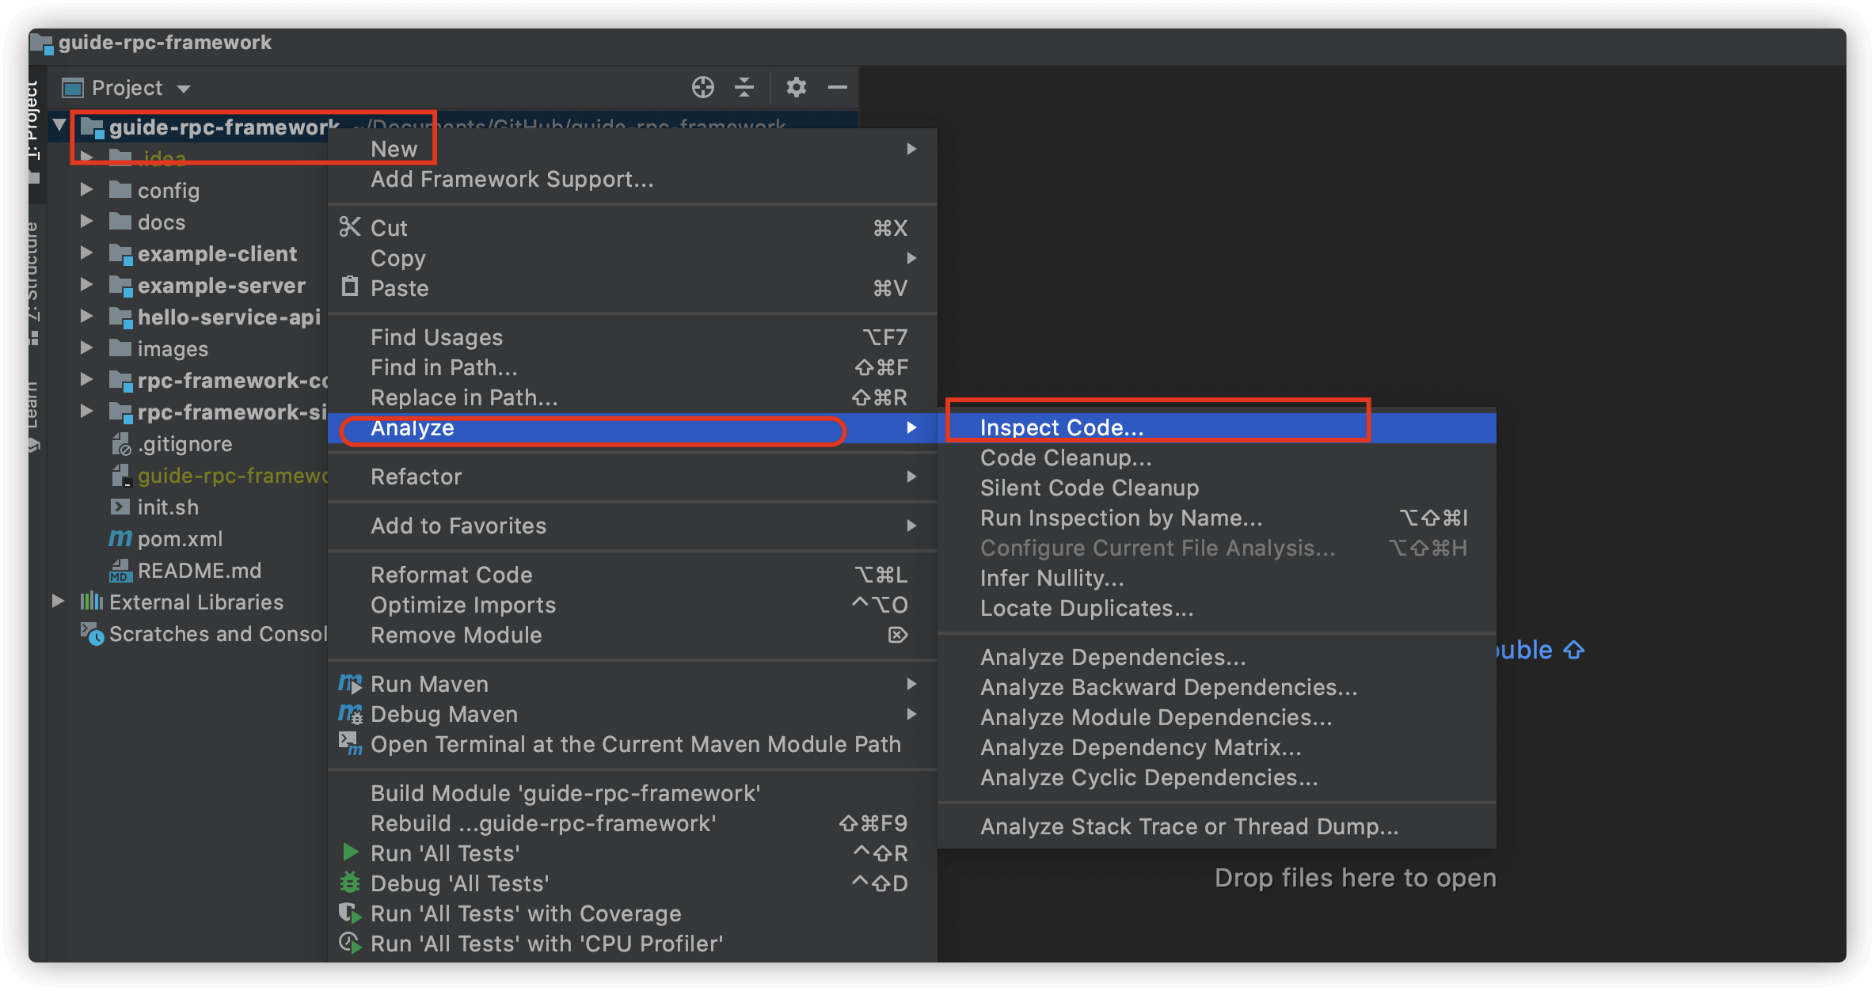This screenshot has width=1875, height=991.
Task: Click the Debug 'All Tests' bug icon
Action: [x=350, y=883]
